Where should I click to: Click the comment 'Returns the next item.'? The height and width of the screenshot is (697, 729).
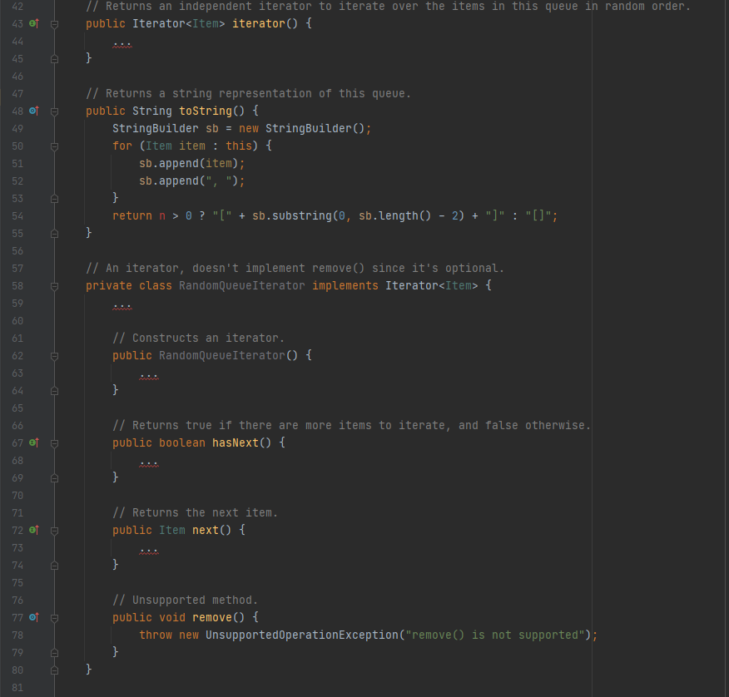(195, 513)
